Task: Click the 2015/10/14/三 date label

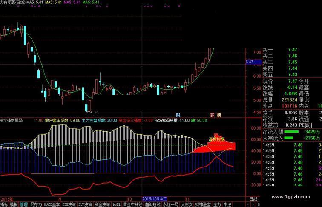Action: click(x=155, y=199)
